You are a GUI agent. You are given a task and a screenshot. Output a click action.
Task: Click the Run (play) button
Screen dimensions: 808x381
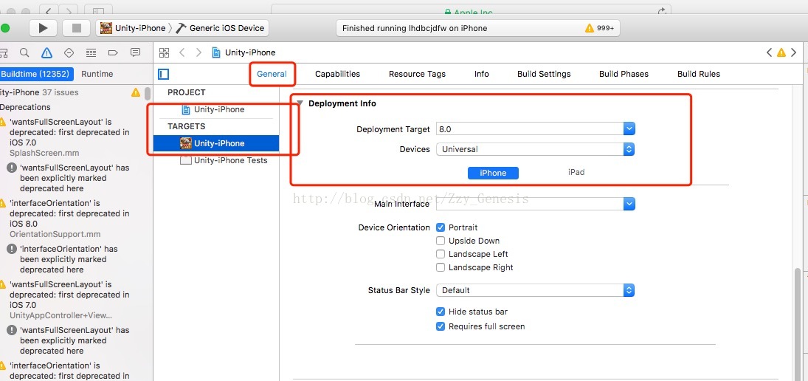43,28
